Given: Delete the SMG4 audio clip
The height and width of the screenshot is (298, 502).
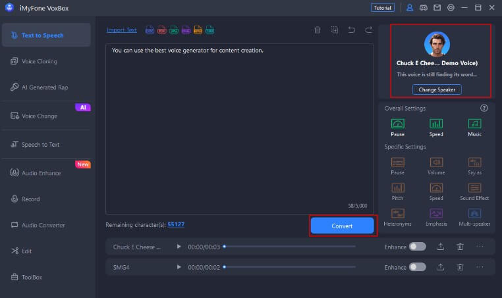Looking at the screenshot, I should coord(460,267).
